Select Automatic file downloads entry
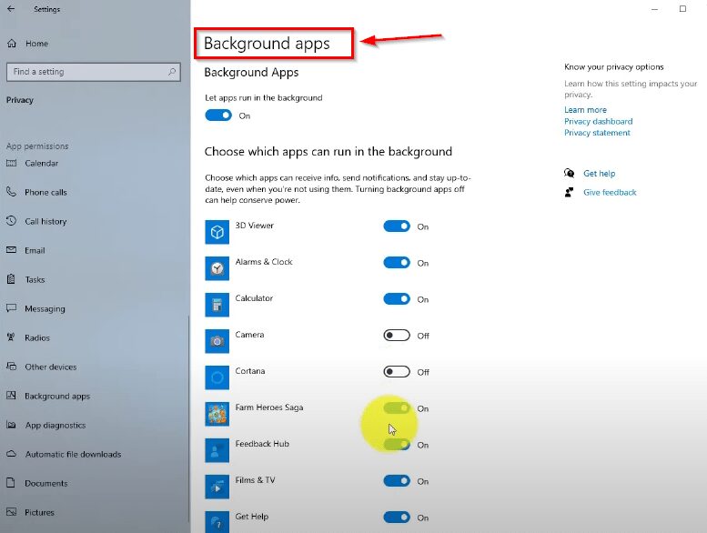 pos(73,454)
